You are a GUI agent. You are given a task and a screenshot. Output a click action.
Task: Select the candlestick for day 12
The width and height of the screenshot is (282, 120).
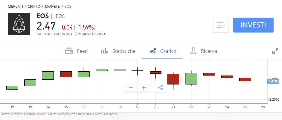pos(12,88)
